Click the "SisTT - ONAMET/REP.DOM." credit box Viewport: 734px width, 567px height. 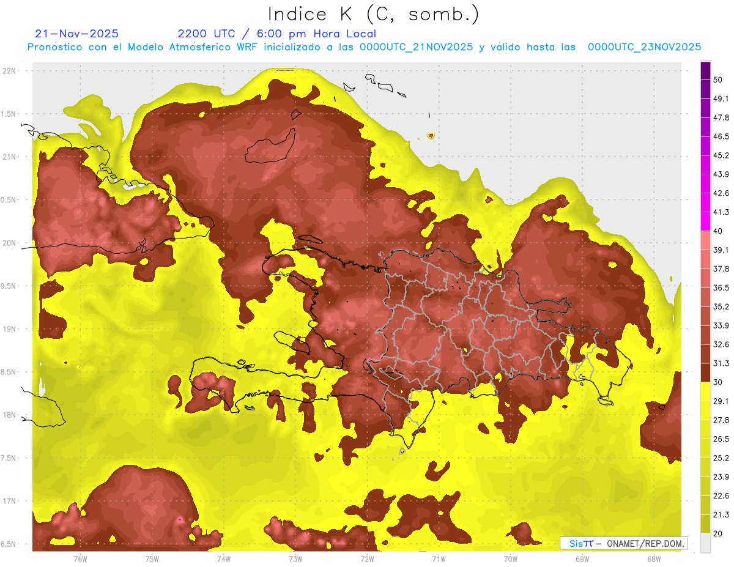coord(623,543)
